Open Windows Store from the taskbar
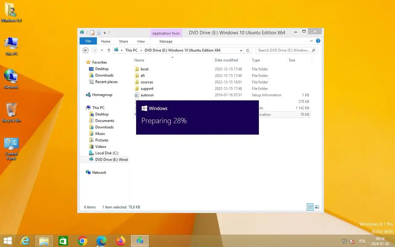The width and height of the screenshot is (395, 247). 63,241
